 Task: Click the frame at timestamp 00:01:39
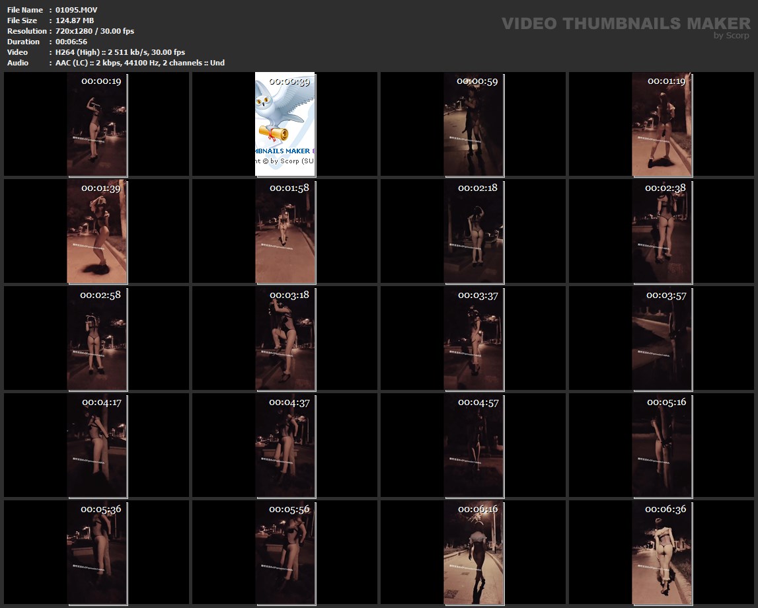pos(96,231)
